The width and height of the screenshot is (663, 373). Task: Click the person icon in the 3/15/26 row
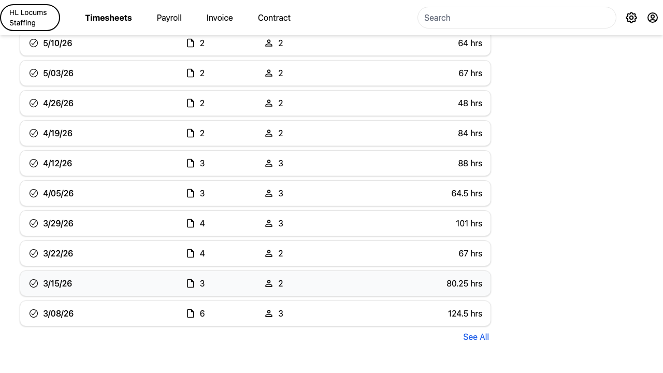[x=269, y=283]
